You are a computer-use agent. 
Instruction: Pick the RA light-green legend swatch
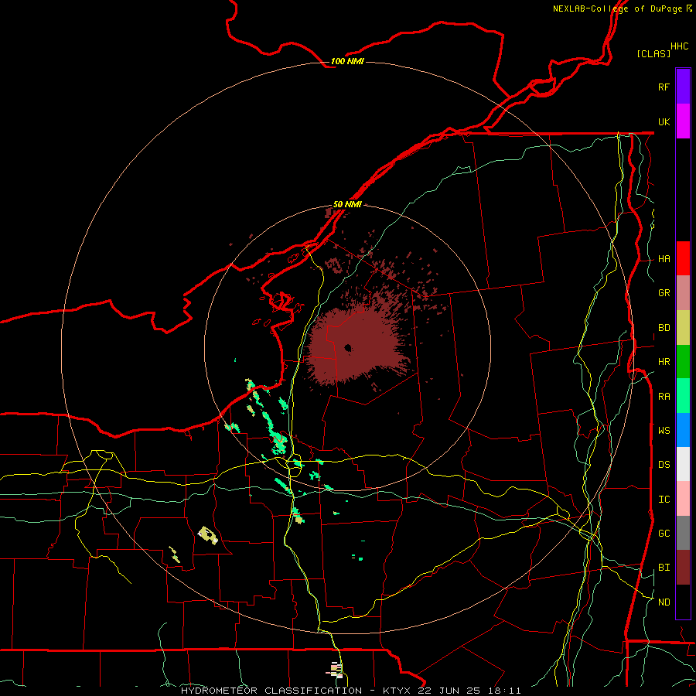tap(683, 396)
